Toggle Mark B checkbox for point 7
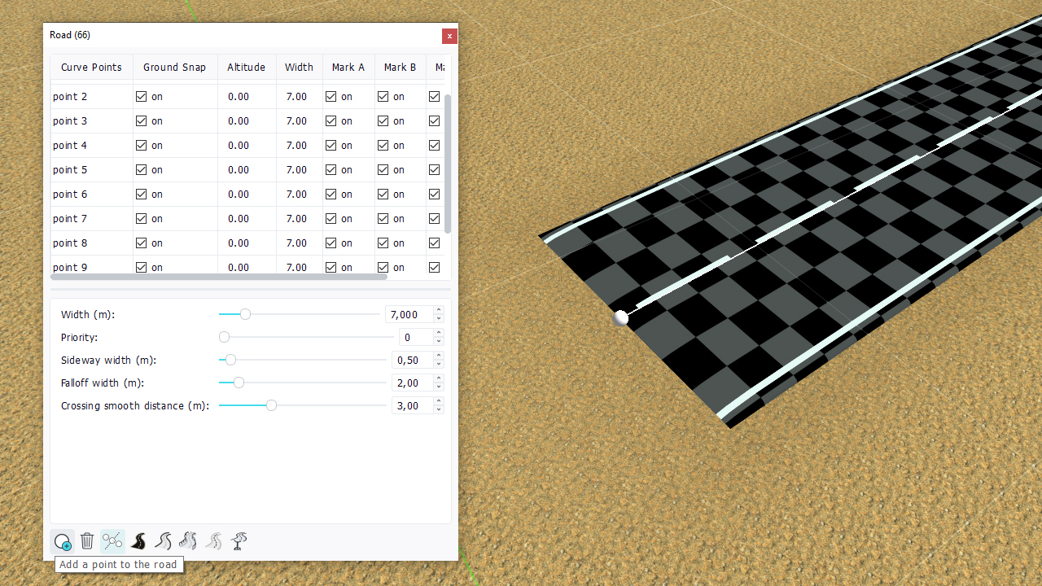 [383, 219]
